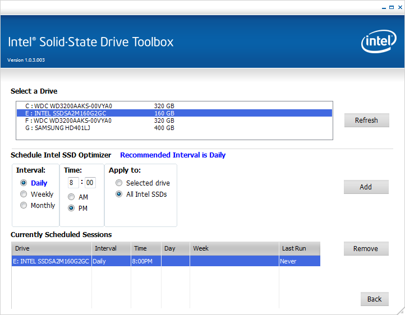The image size is (405, 315).
Task: Select the Daily interval radio button
Action: [24, 183]
